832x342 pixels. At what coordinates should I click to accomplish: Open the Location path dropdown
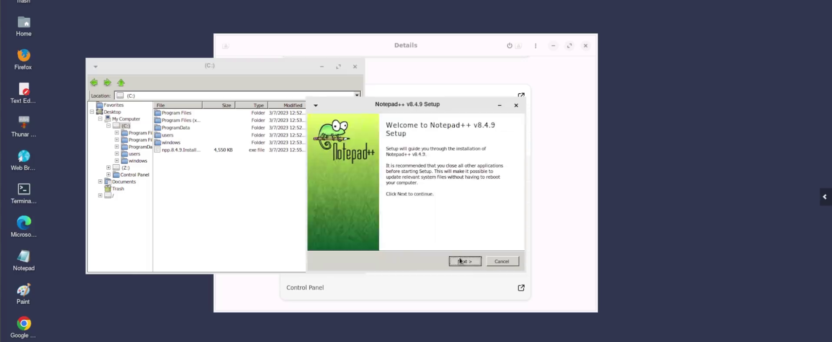point(357,95)
